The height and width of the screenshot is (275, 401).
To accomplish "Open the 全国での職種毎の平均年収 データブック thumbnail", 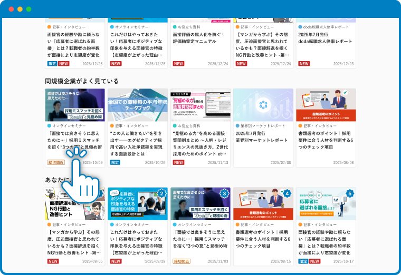I will [x=138, y=105].
